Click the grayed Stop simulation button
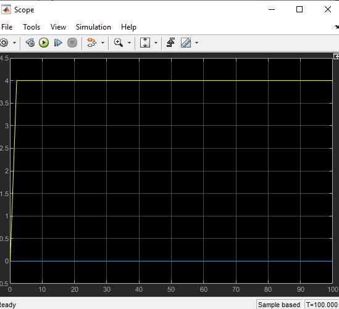The width and height of the screenshot is (339, 309). tap(72, 43)
